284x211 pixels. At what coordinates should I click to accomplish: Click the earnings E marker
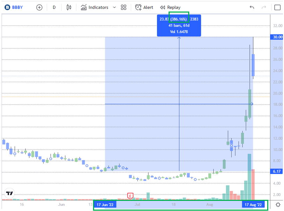pos(130,196)
